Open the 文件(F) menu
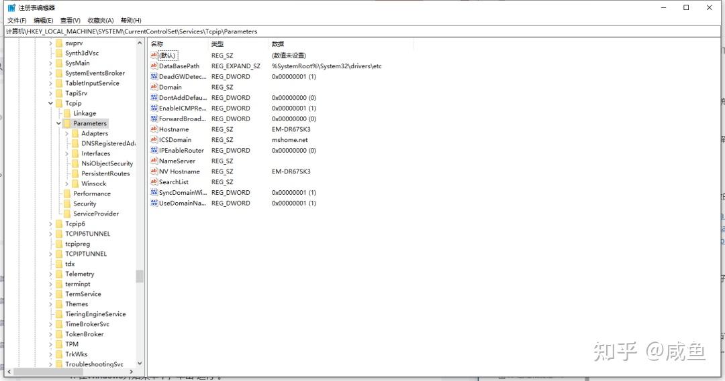Viewport: 725px width, 381px height. click(x=17, y=20)
